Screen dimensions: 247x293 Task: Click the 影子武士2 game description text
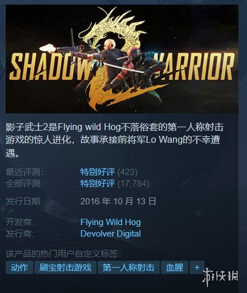click(114, 140)
